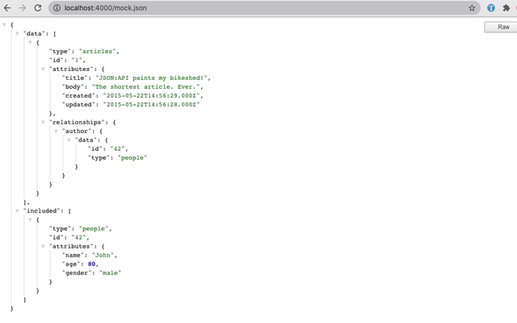The image size is (517, 323).
Task: Collapse the "relationships" node
Action: tap(43, 122)
